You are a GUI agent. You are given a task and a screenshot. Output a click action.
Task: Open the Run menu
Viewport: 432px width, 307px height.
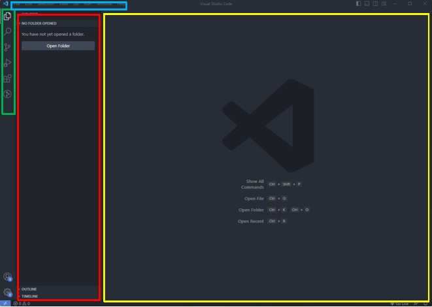pos(88,4)
